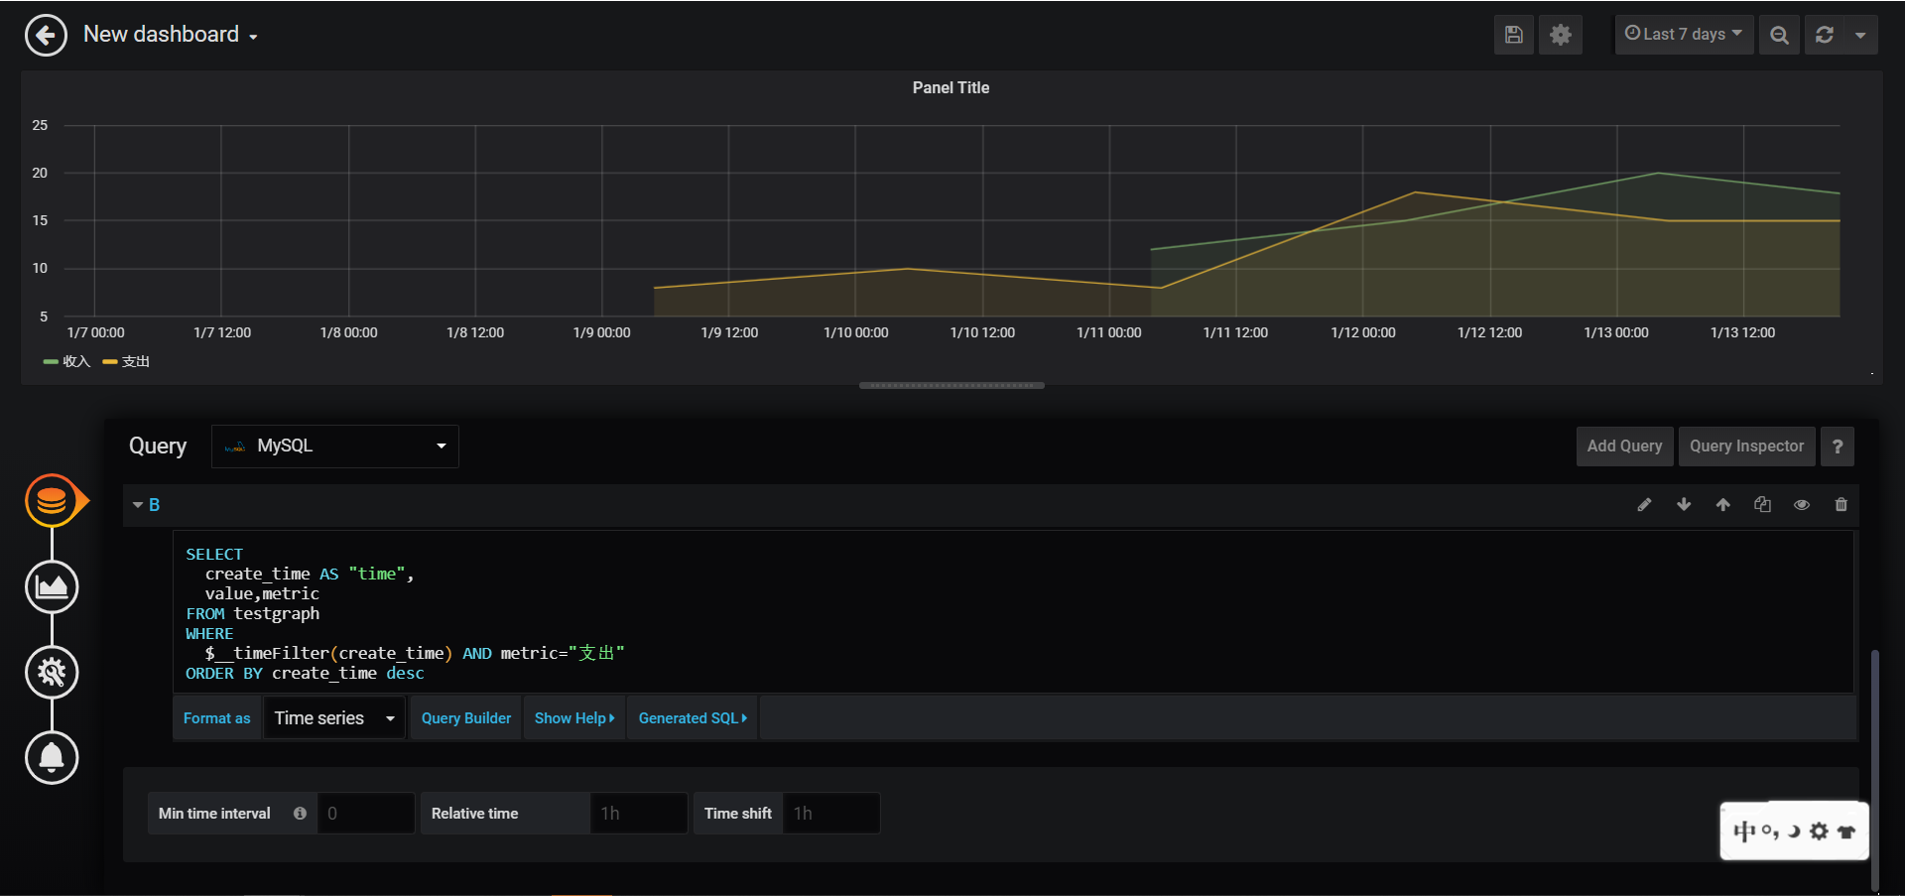Open the General settings gear tab icon
1905x896 pixels.
click(52, 672)
